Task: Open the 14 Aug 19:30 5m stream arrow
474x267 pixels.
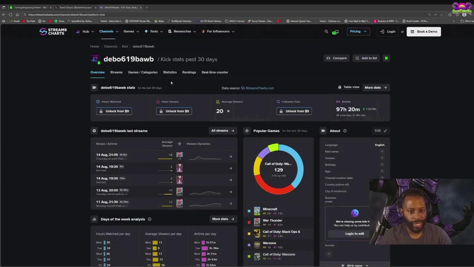Action: (230, 168)
